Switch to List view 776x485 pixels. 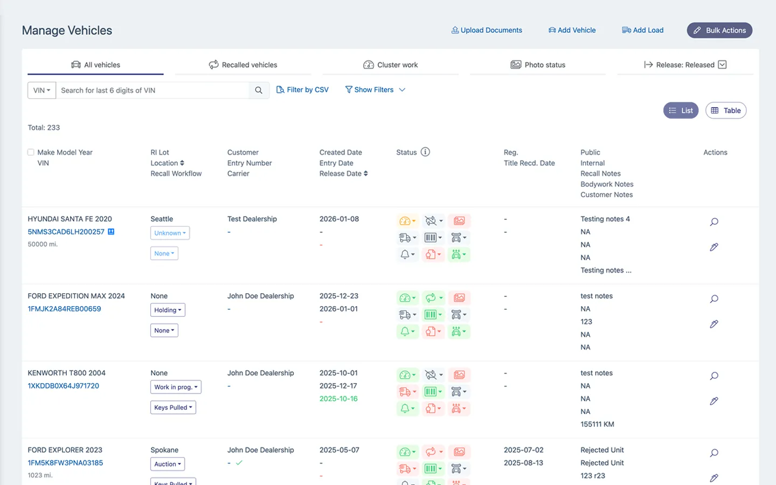(681, 110)
